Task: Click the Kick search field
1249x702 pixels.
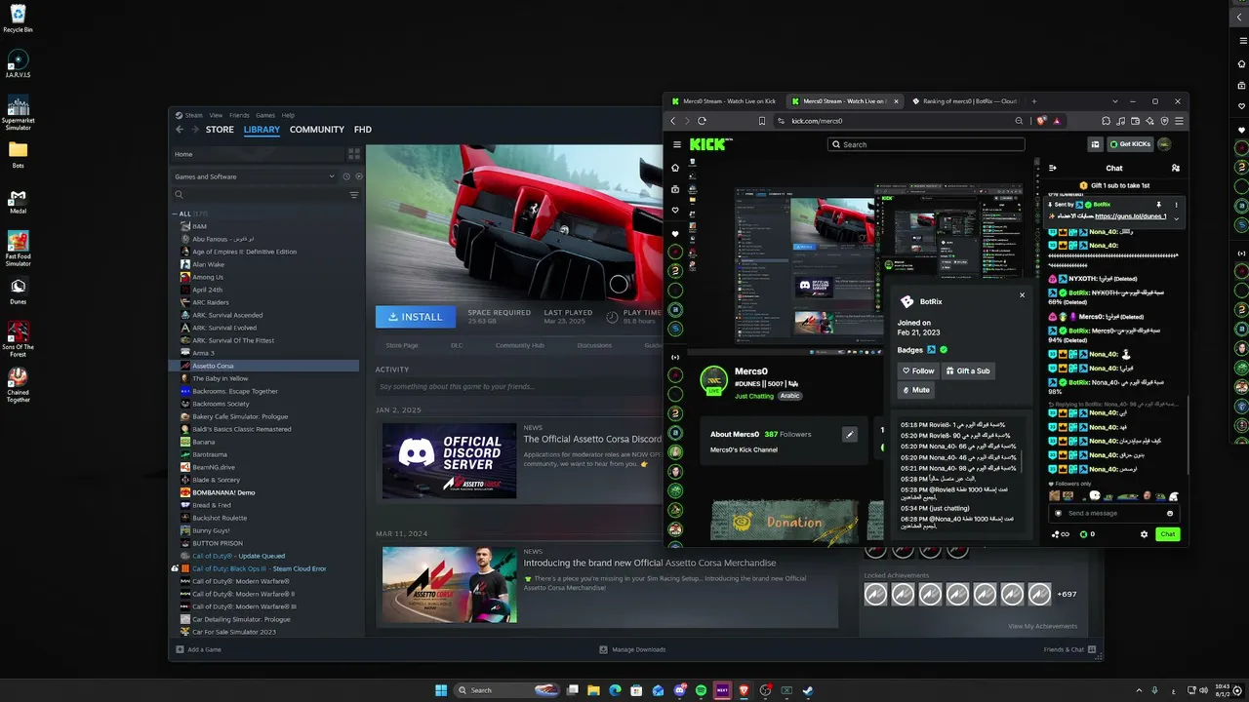Action: tap(926, 144)
